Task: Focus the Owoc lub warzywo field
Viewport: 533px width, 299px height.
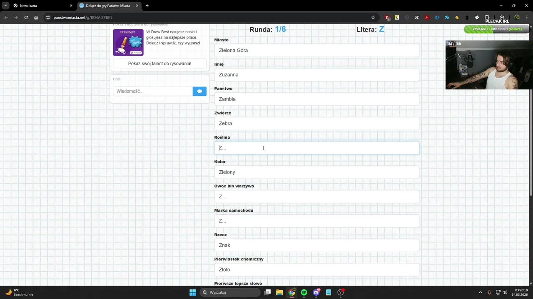Action: click(316, 196)
